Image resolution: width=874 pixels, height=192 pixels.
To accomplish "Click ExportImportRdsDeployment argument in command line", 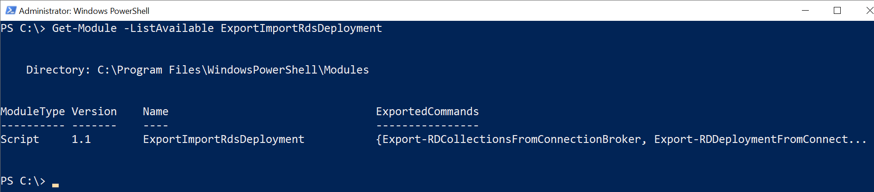I will (x=301, y=29).
